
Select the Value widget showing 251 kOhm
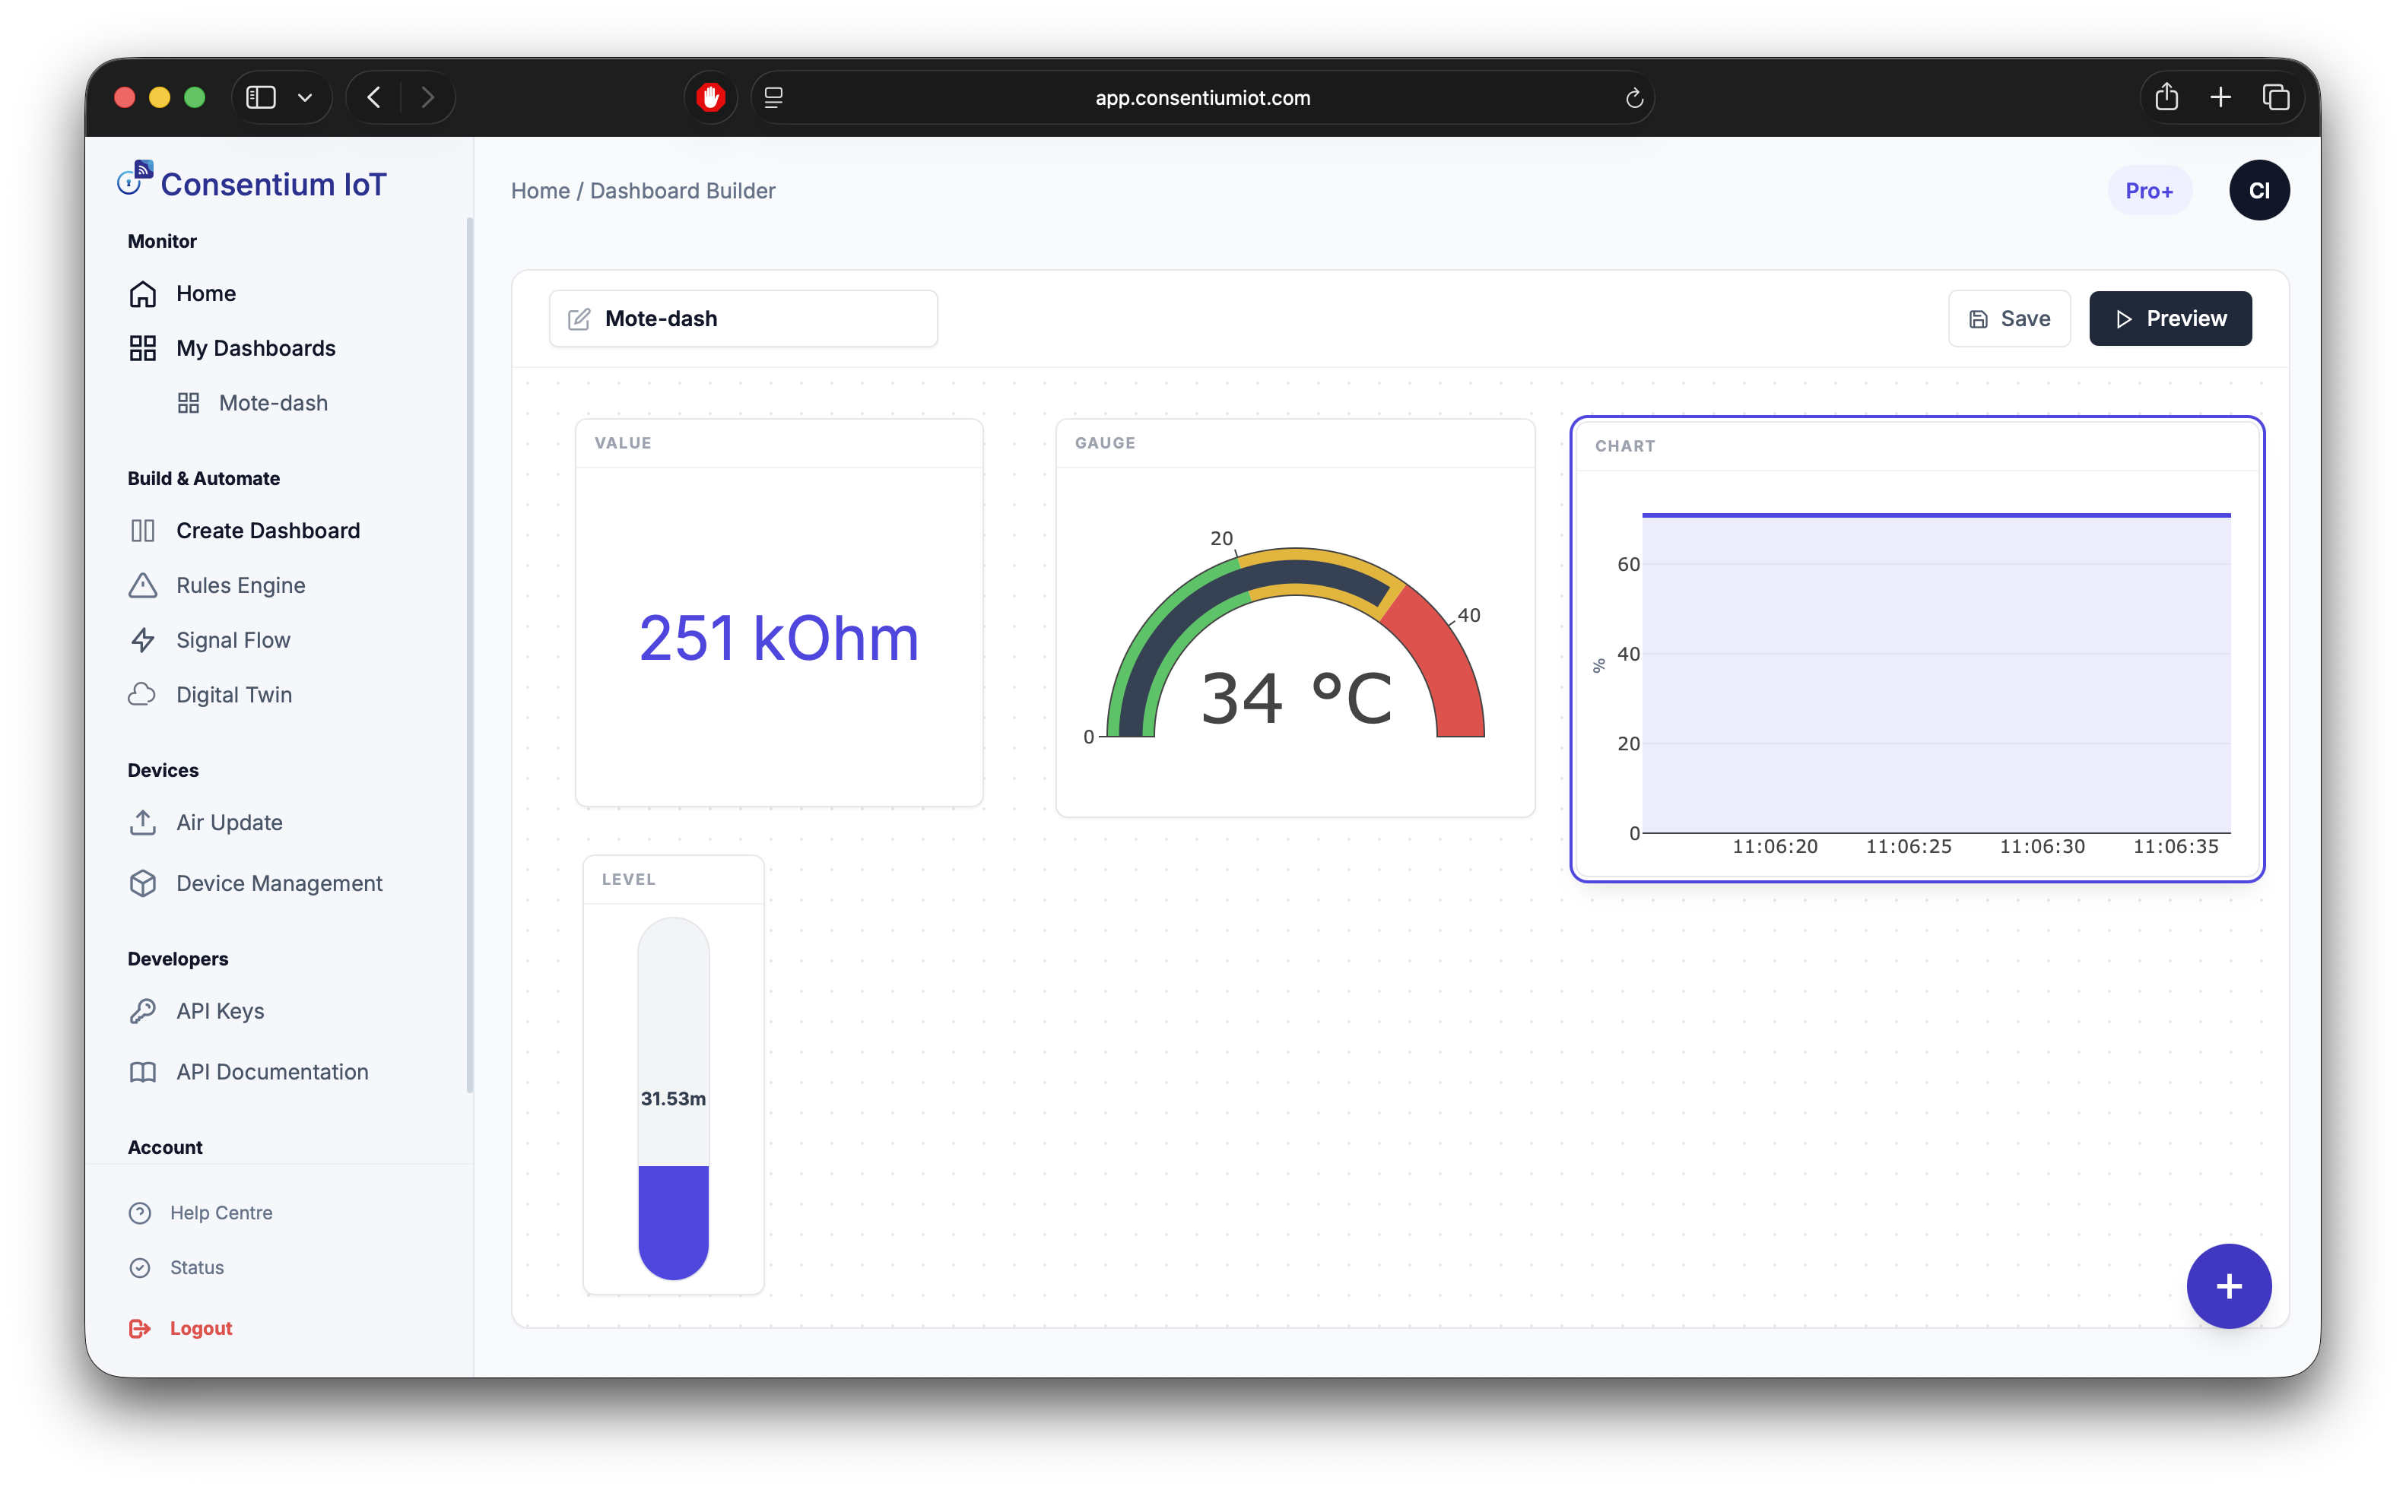pos(779,613)
